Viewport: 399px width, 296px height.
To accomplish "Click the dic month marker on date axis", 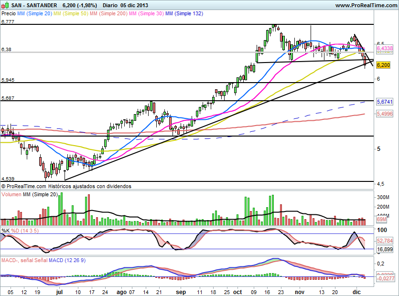I will click(x=356, y=292).
